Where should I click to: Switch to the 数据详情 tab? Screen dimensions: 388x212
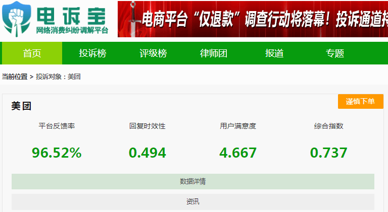[193, 181]
